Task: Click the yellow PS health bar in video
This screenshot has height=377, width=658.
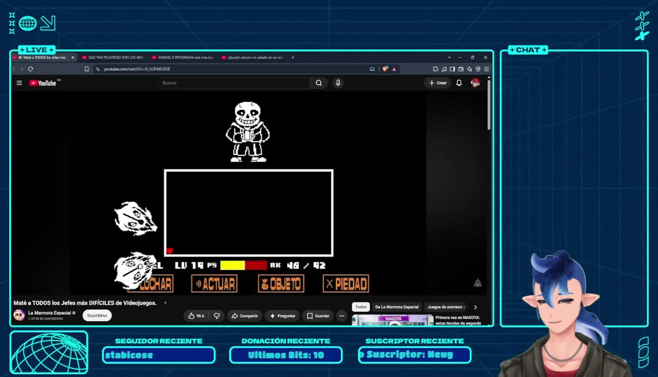Action: click(233, 265)
